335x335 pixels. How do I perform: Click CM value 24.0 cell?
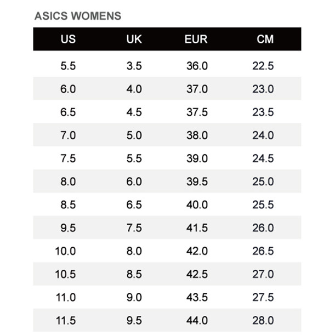(x=263, y=135)
